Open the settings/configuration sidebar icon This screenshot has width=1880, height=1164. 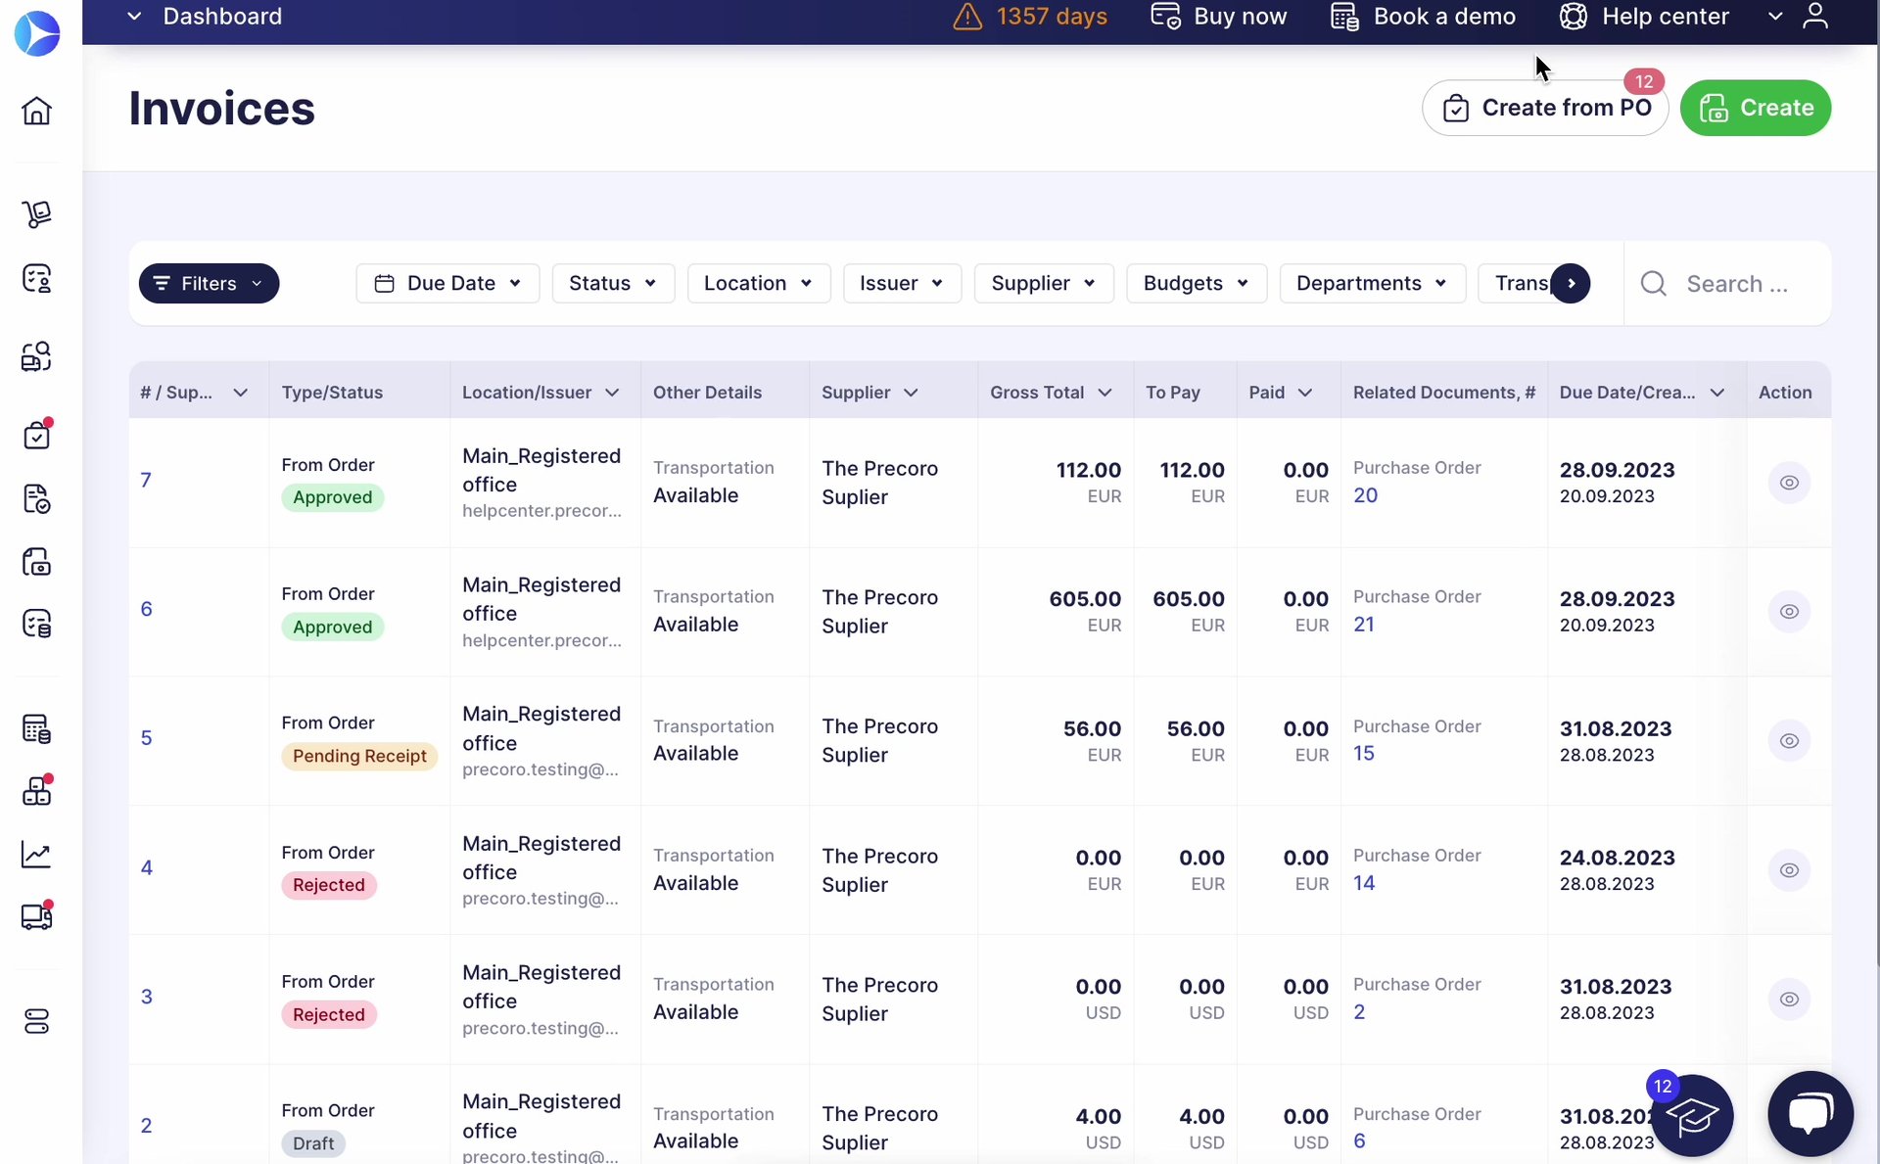(x=36, y=1019)
